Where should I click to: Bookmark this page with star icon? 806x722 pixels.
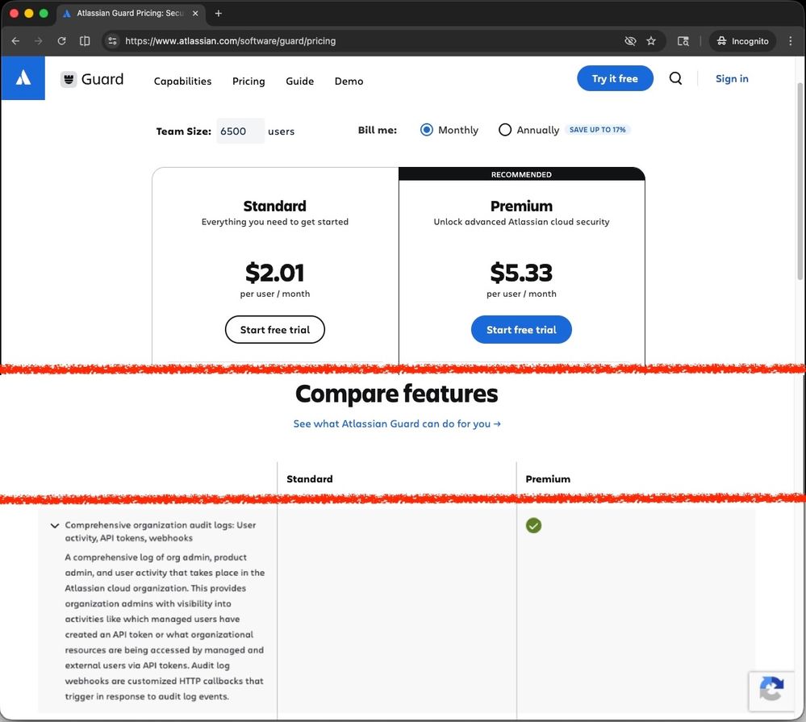651,41
